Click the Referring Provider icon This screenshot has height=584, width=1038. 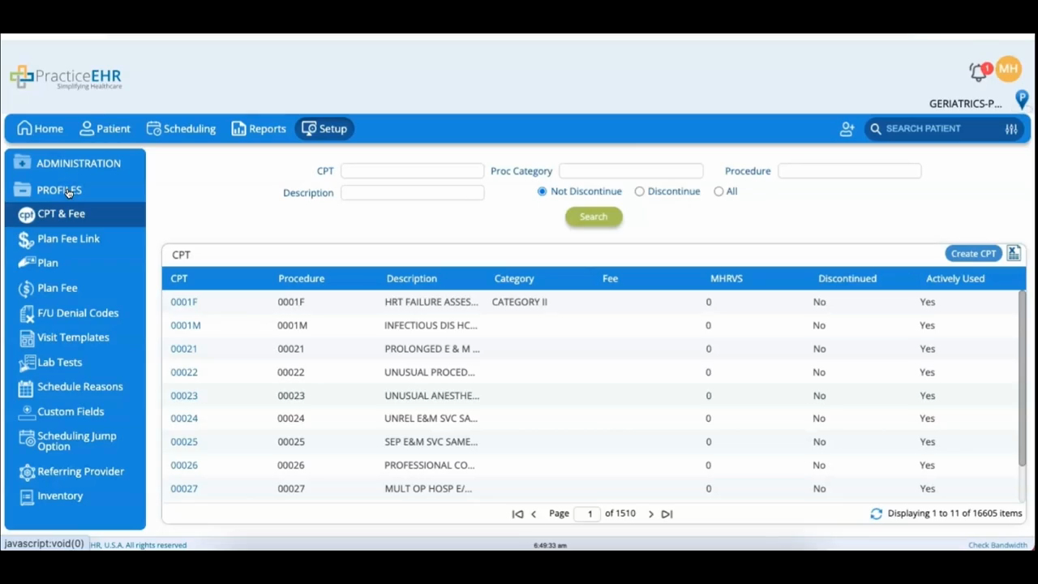[x=26, y=472]
